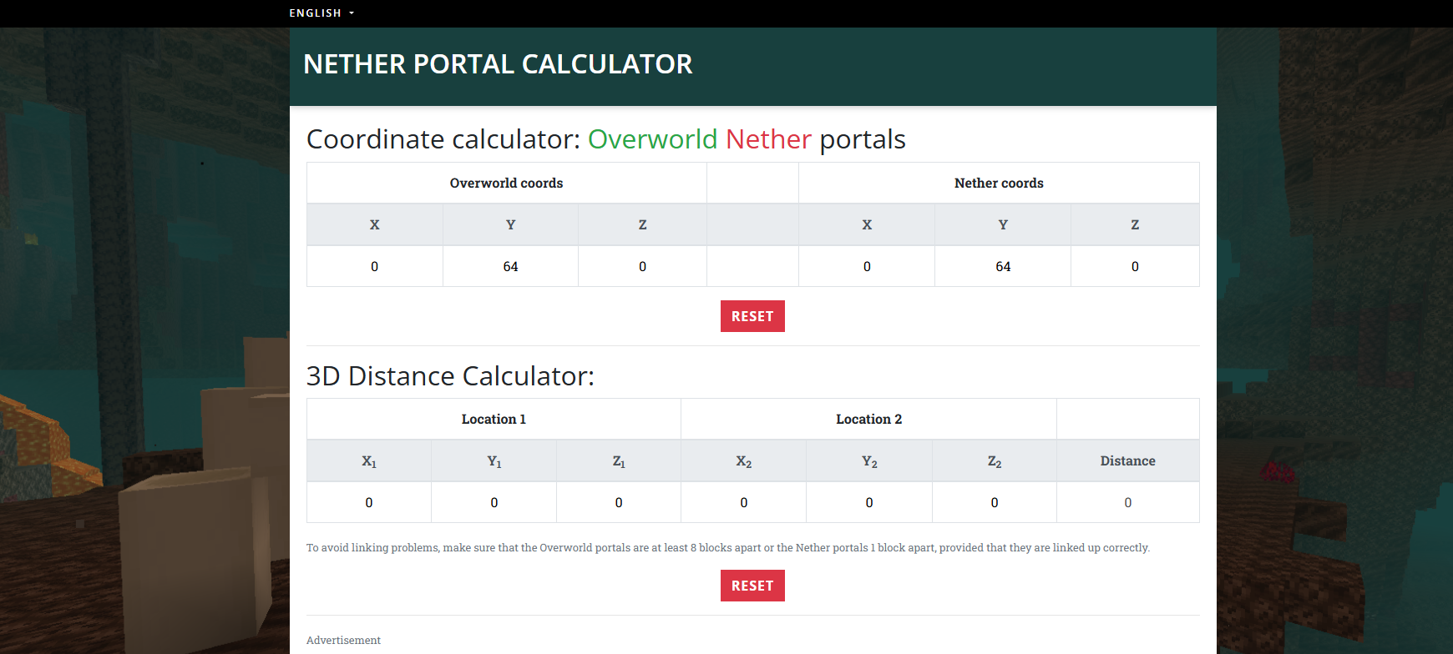Open the English language dropdown
The width and height of the screenshot is (1453, 654).
point(321,13)
